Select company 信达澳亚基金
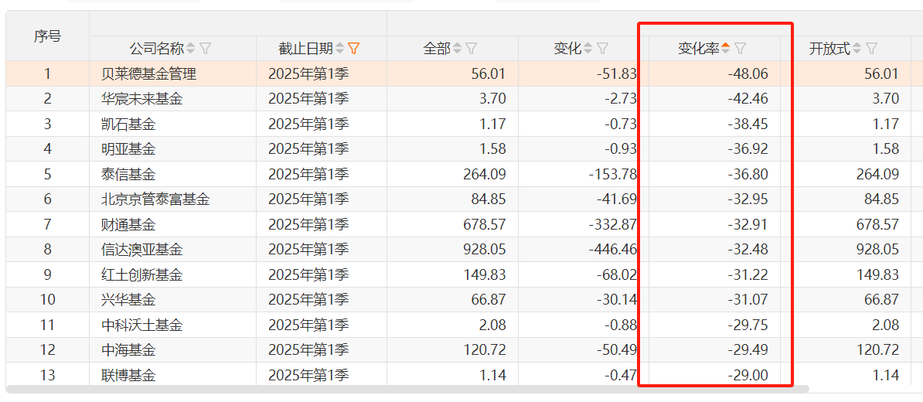This screenshot has width=923, height=402. (x=142, y=250)
